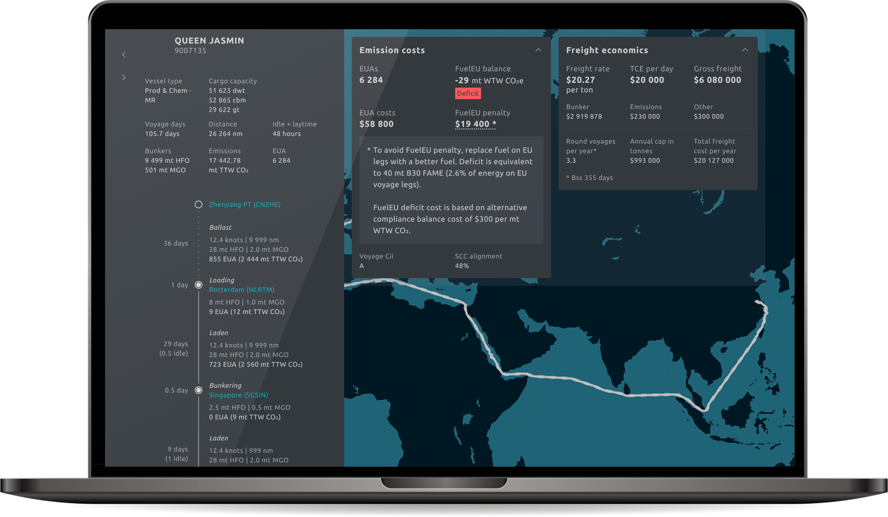This screenshot has width=888, height=517.
Task: Click the Round voyages per year 3.3
Action: 571,160
